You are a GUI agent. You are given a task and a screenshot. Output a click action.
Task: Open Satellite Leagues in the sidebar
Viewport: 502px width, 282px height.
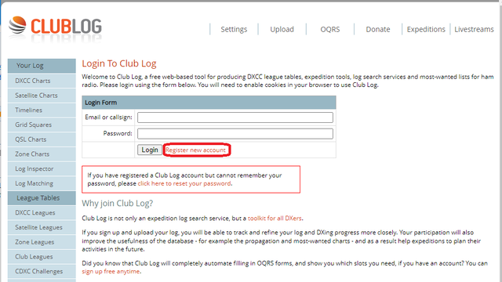pyautogui.click(x=42, y=227)
